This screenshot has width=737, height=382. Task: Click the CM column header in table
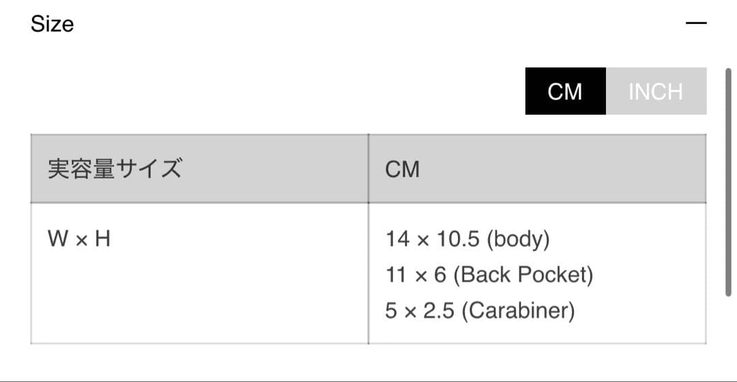403,169
